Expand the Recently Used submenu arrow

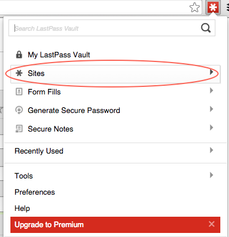(212, 150)
